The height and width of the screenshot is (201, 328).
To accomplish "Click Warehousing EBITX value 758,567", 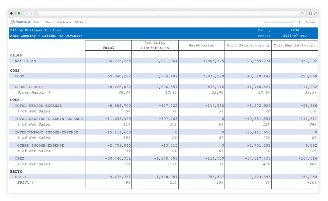I will (x=216, y=177).
